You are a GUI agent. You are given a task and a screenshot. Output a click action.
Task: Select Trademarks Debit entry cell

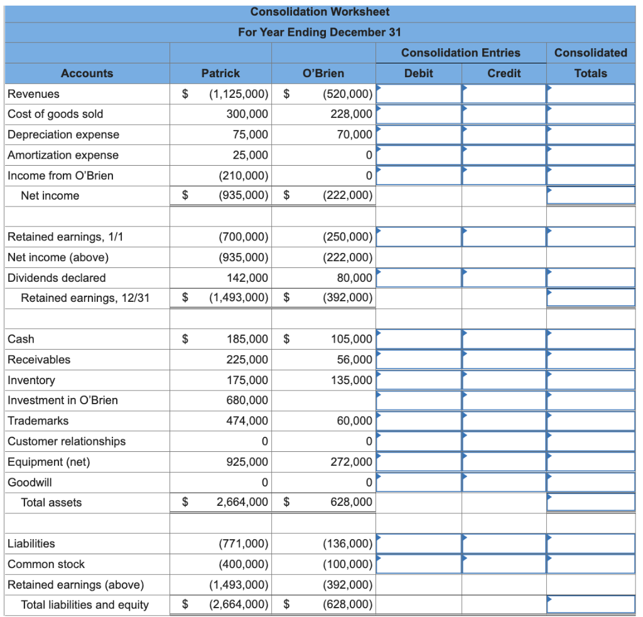[419, 421]
